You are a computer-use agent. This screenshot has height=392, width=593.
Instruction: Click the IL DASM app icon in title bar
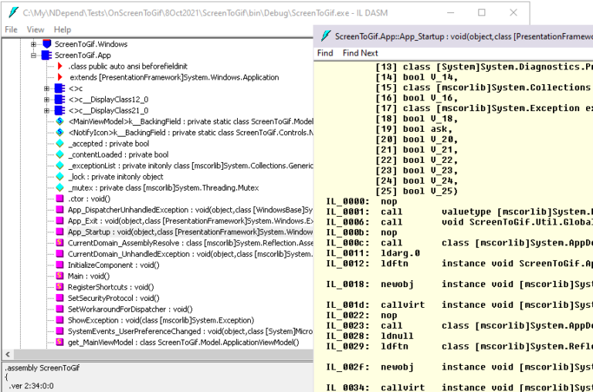click(14, 12)
